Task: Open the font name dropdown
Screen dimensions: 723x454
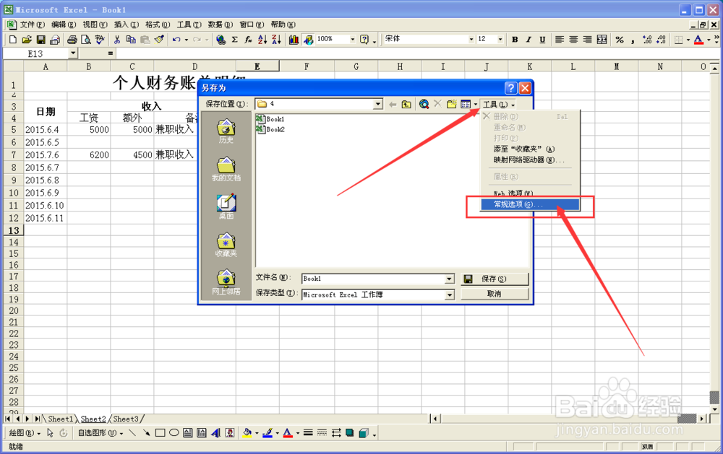Action: (471, 40)
